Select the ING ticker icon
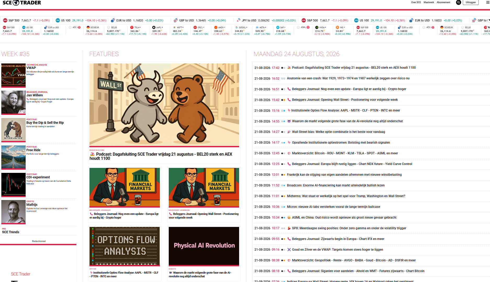Viewport: 490px width, 282px height. (x=337, y=27)
